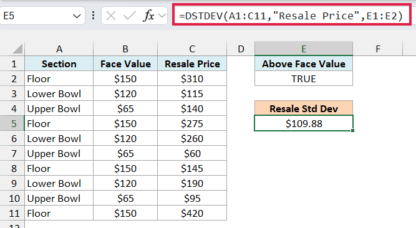Open the Name Box dropdown arrow
Viewport: 416px width, 228px height.
(x=77, y=16)
